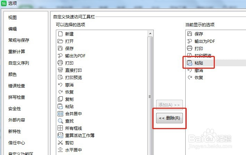Viewport: 246px width, 155px height.
Task: Click the 剪切 scissors icon
Action: [60, 143]
